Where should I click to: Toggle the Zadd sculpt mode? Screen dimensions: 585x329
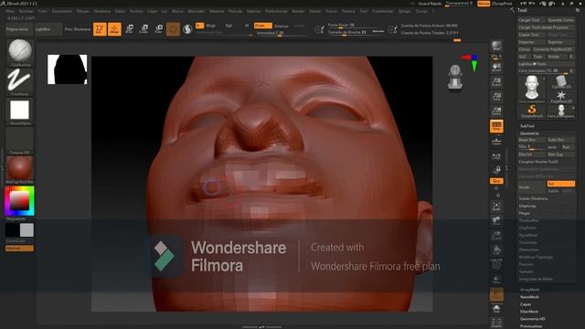262,26
